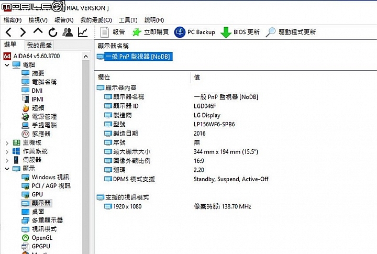
Task: Click the 主機板 motherboard icon
Action: click(16, 142)
